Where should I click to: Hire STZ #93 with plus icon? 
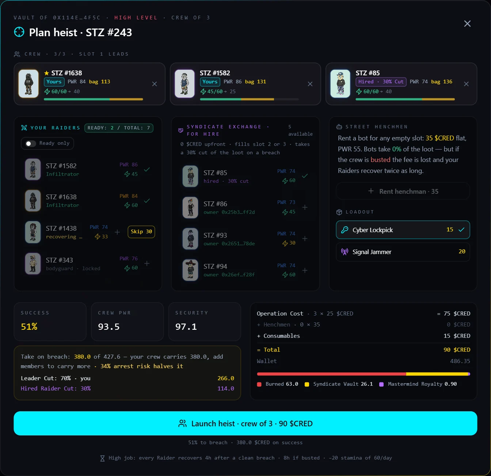click(x=305, y=239)
